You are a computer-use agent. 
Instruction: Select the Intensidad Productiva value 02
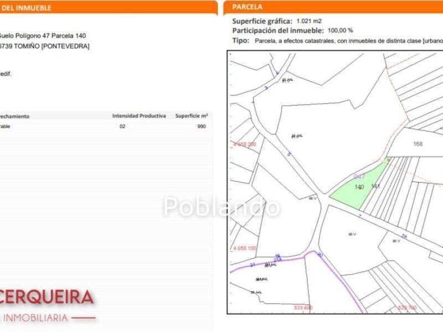[122, 127]
